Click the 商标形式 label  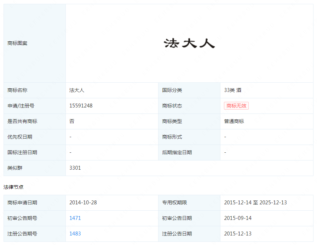[172, 137]
